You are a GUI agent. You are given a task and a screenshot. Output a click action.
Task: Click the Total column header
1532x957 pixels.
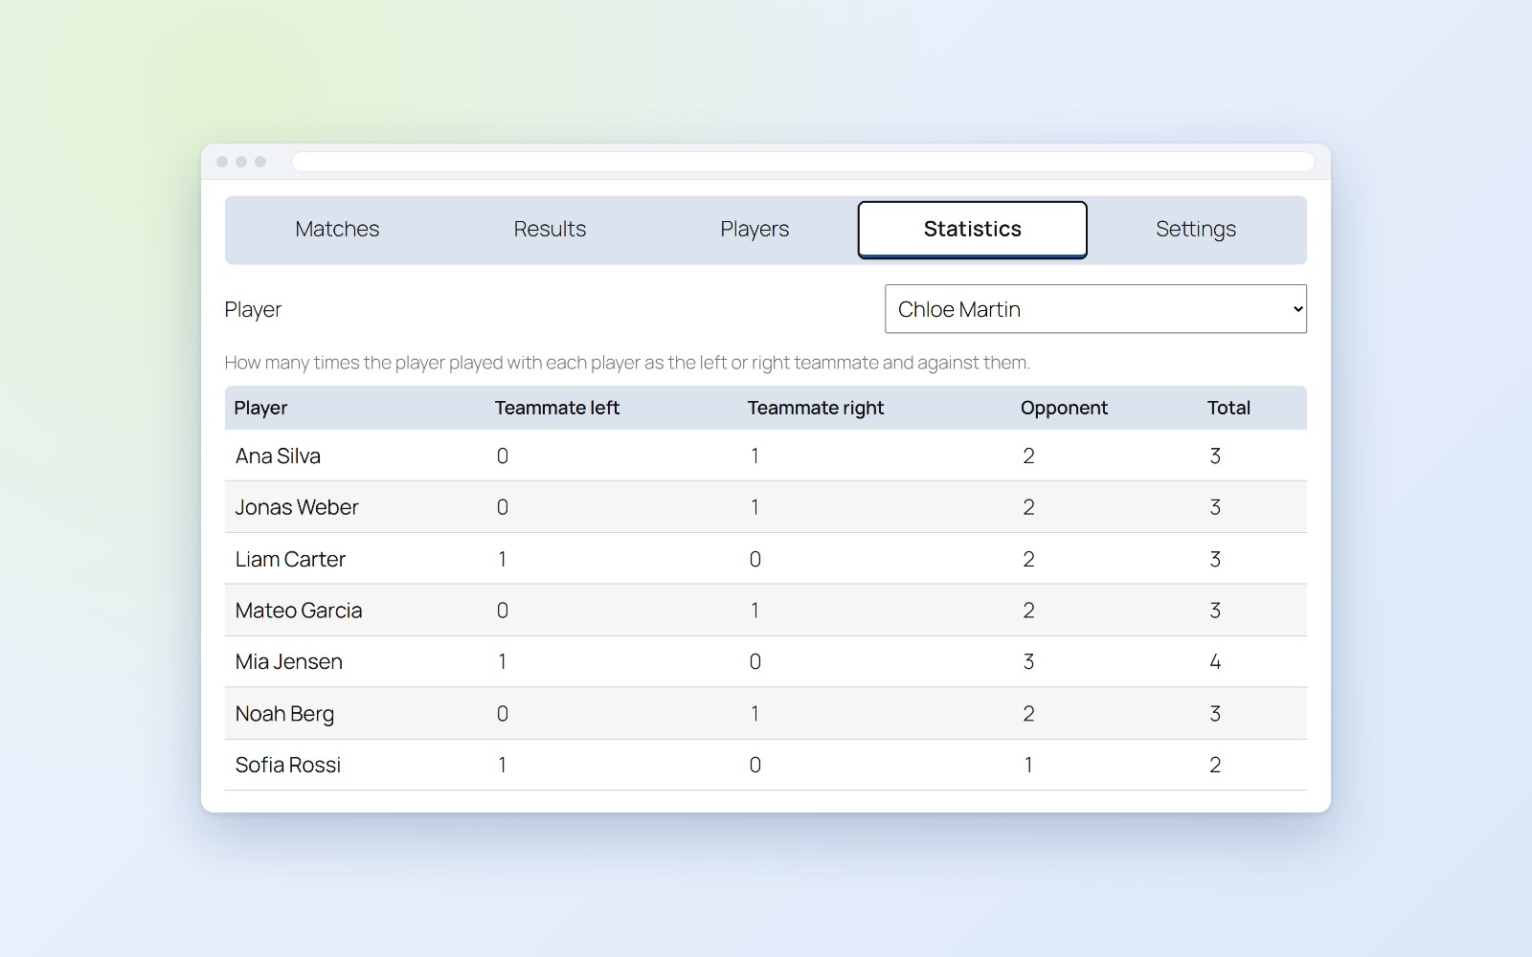1228,408
